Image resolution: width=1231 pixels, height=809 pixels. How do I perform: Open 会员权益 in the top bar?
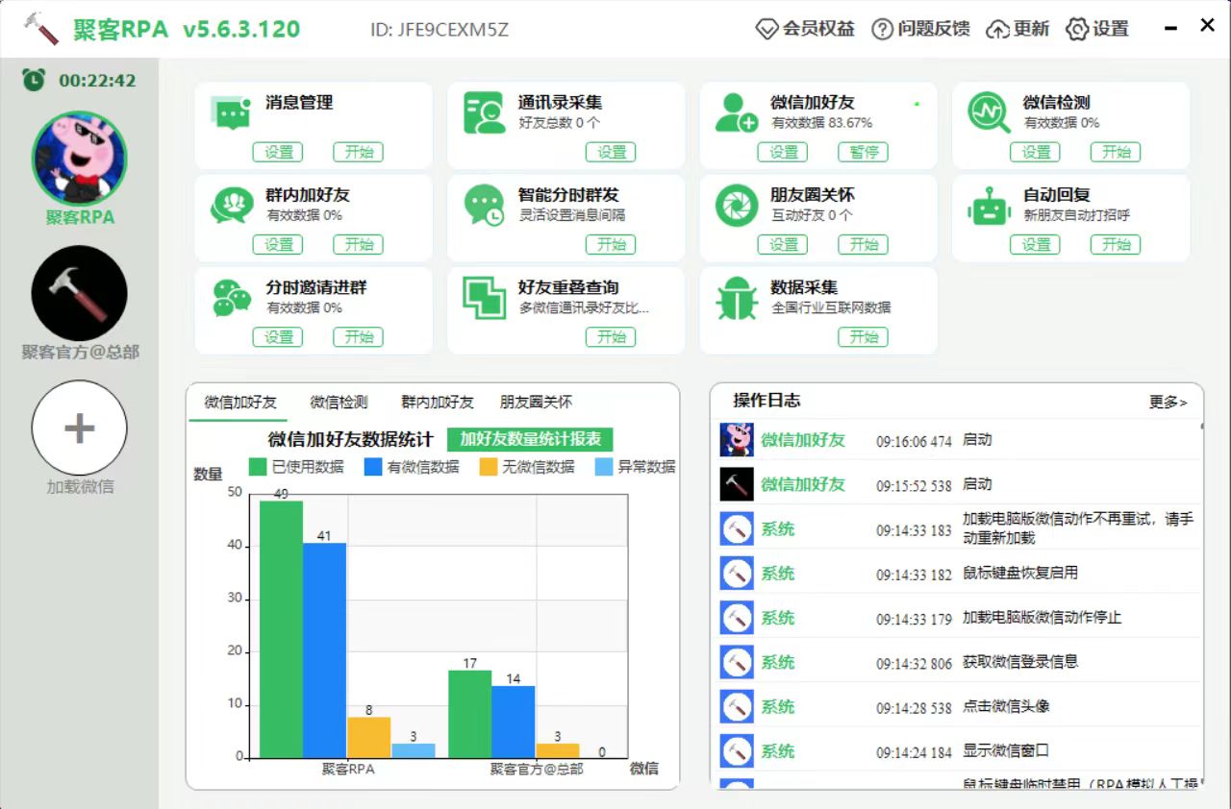pyautogui.click(x=805, y=29)
